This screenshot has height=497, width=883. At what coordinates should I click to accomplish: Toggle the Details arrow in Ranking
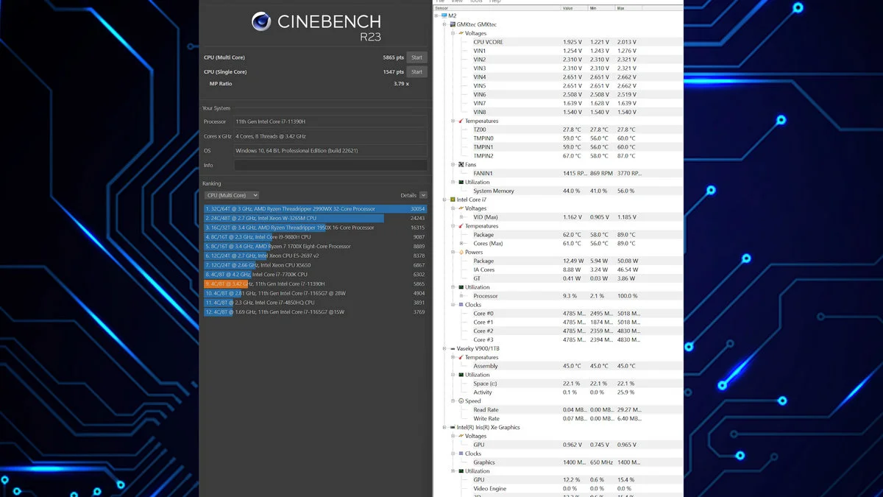[x=423, y=195]
